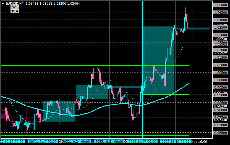The height and width of the screenshot is (145, 230).
Task: Select the 2022.10.31 00:00 date label
Action: click(109, 142)
